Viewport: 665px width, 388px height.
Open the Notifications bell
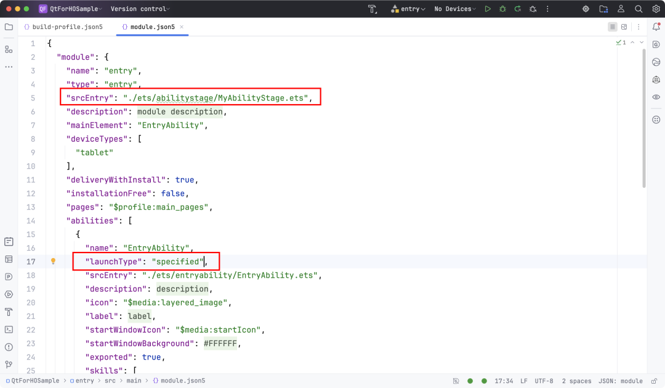pyautogui.click(x=656, y=26)
